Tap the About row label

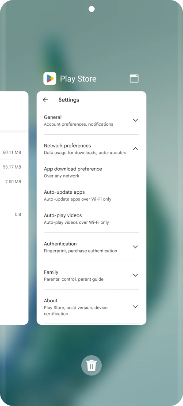50,301
